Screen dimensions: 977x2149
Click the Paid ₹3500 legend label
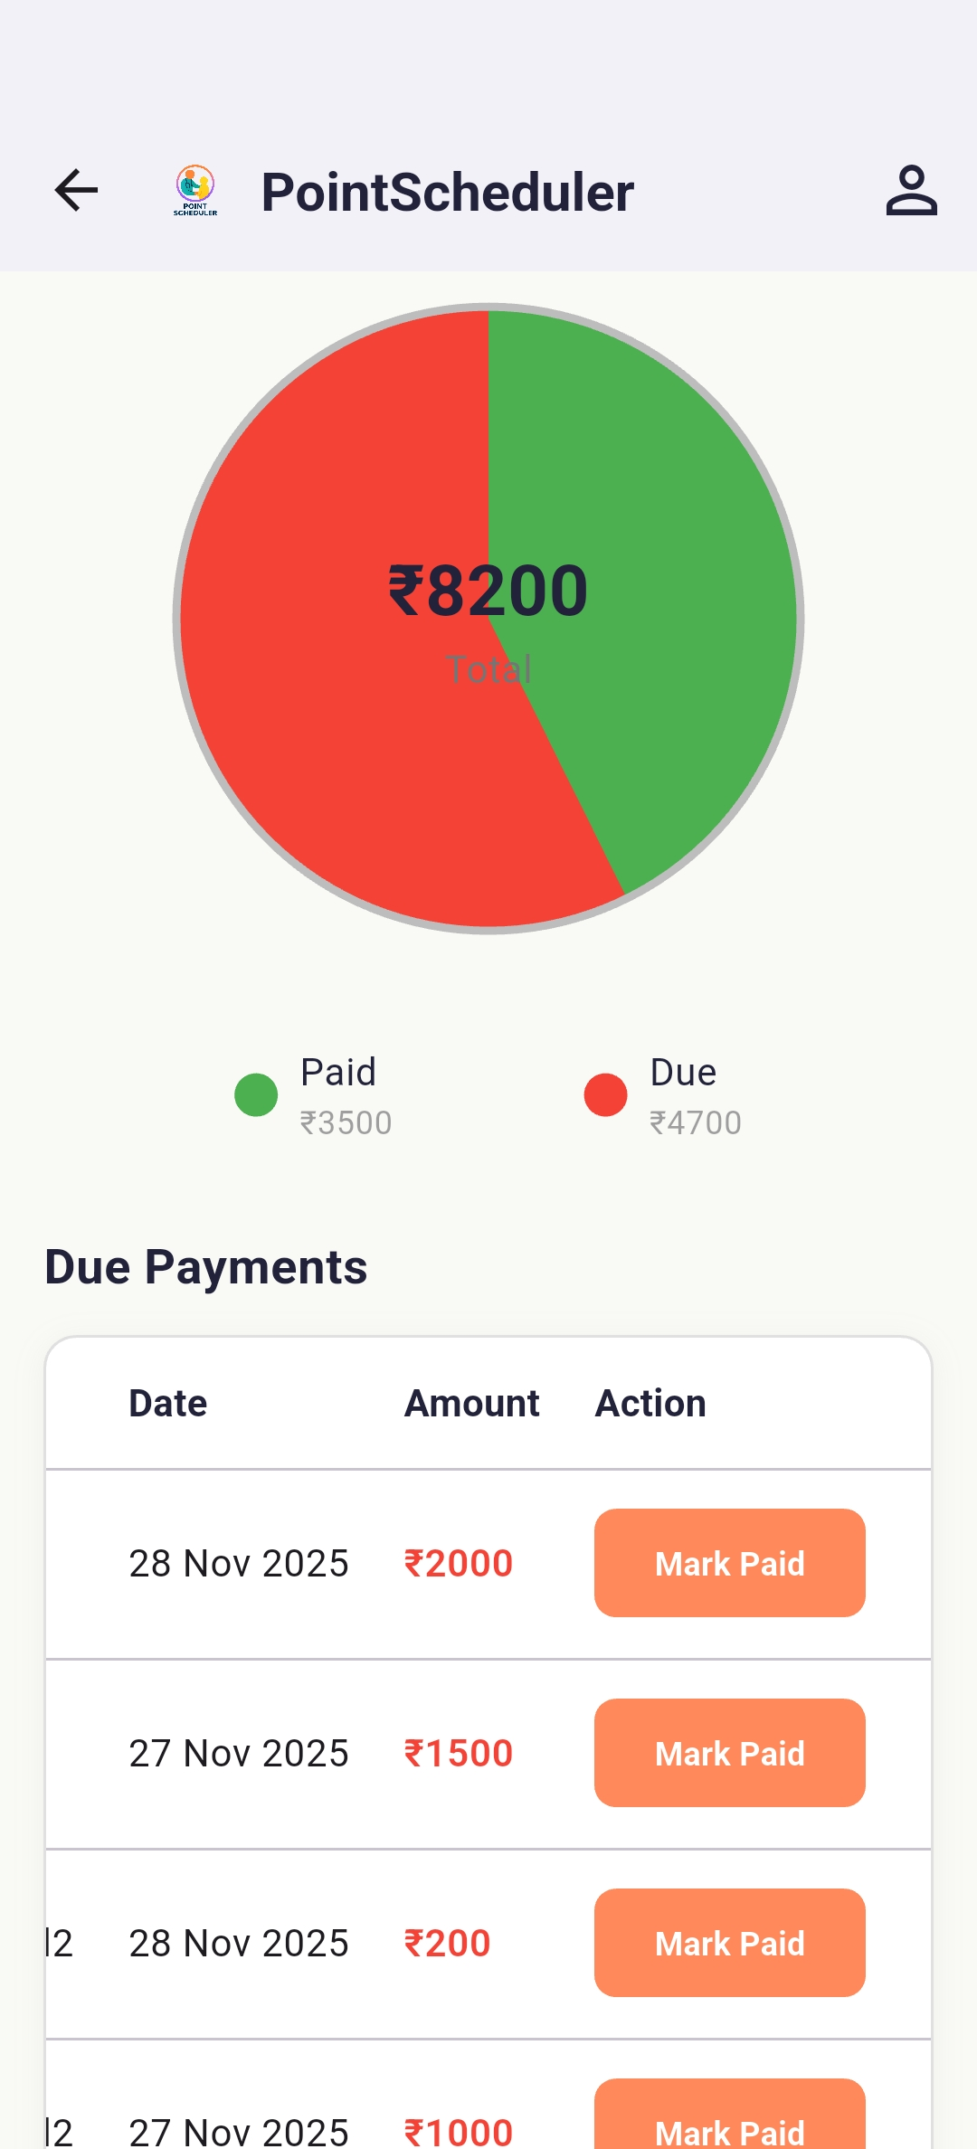coord(346,1096)
